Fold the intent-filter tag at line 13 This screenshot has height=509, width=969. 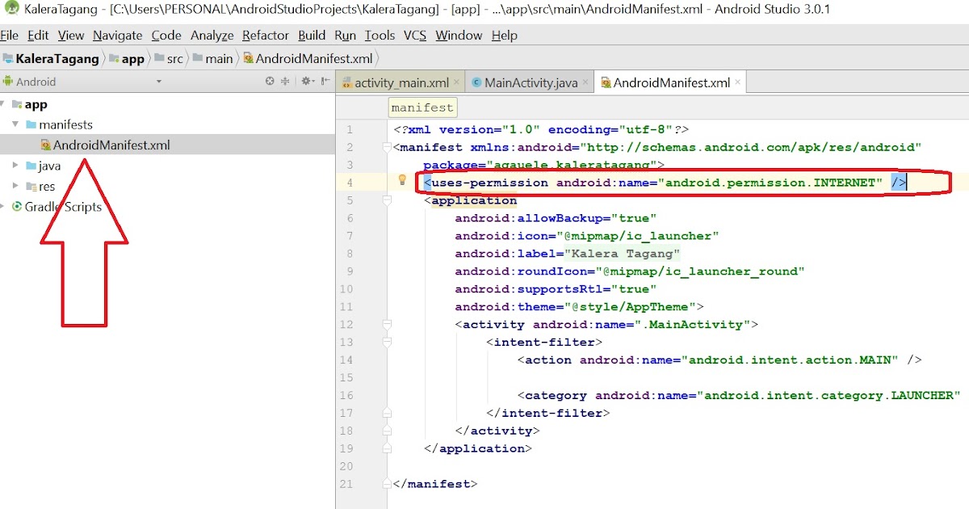[x=387, y=342]
